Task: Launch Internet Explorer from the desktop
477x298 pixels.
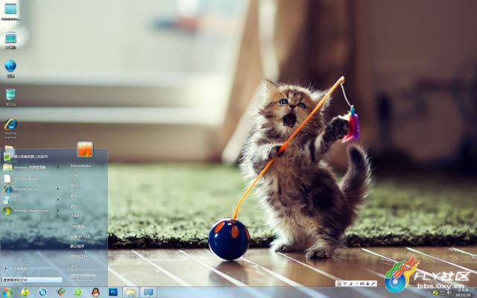Action: (10, 129)
